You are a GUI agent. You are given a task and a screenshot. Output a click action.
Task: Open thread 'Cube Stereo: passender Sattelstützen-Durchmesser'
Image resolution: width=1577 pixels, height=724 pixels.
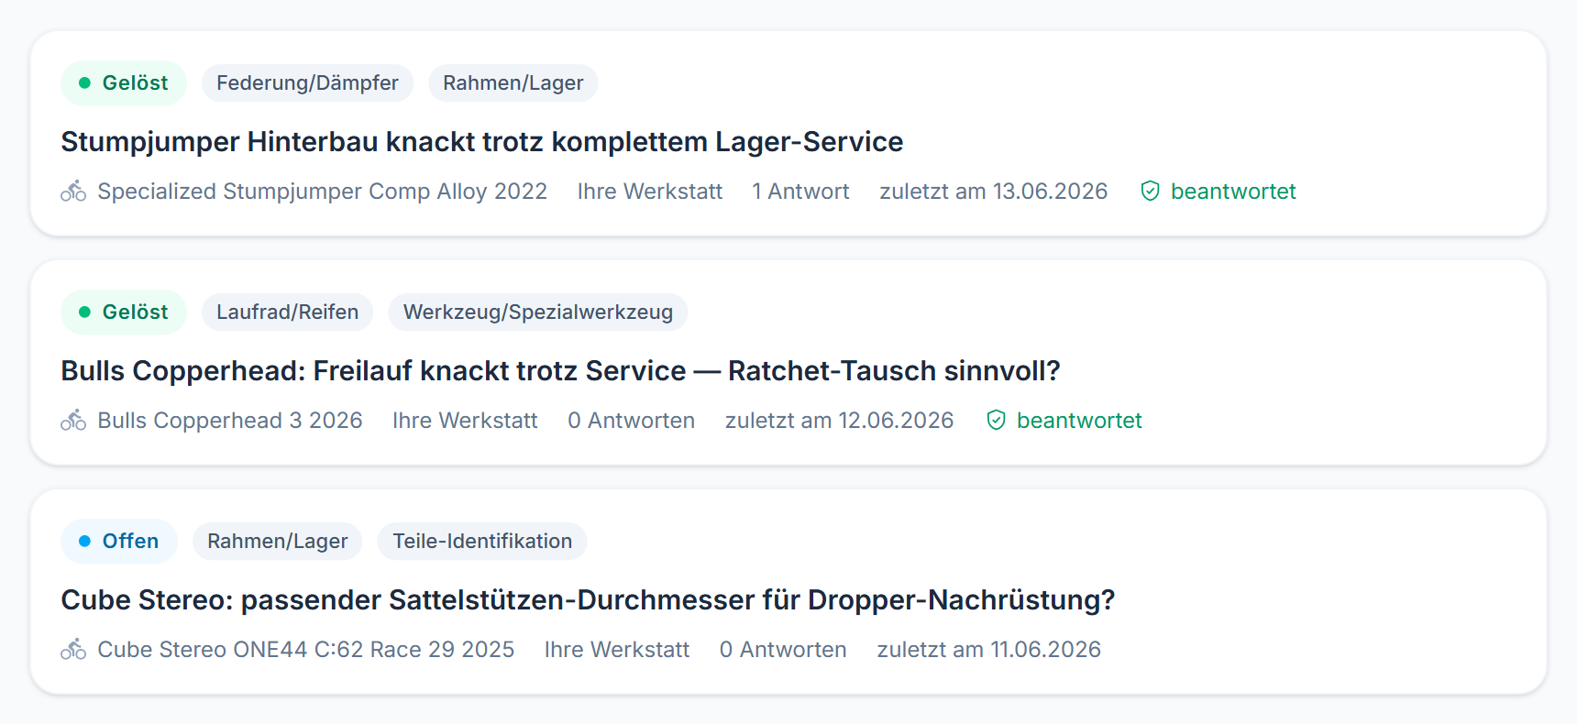pos(588,600)
